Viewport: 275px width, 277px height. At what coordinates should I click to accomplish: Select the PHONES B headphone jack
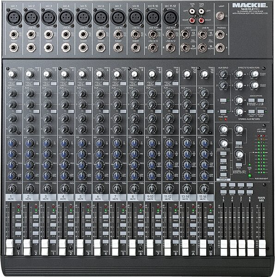[x=220, y=48]
